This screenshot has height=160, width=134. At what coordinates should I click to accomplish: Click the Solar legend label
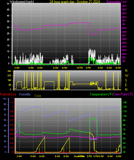(x=38, y=96)
